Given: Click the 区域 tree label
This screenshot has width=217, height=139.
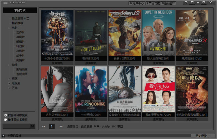Looking at the screenshot, I should (x=15, y=88).
